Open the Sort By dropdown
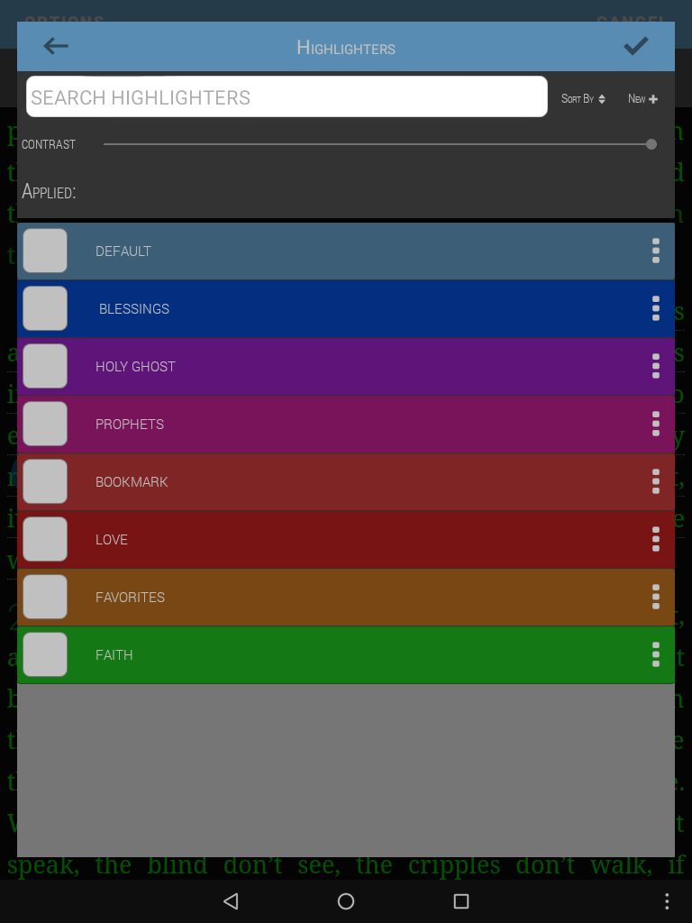The height and width of the screenshot is (923, 692). tap(583, 99)
